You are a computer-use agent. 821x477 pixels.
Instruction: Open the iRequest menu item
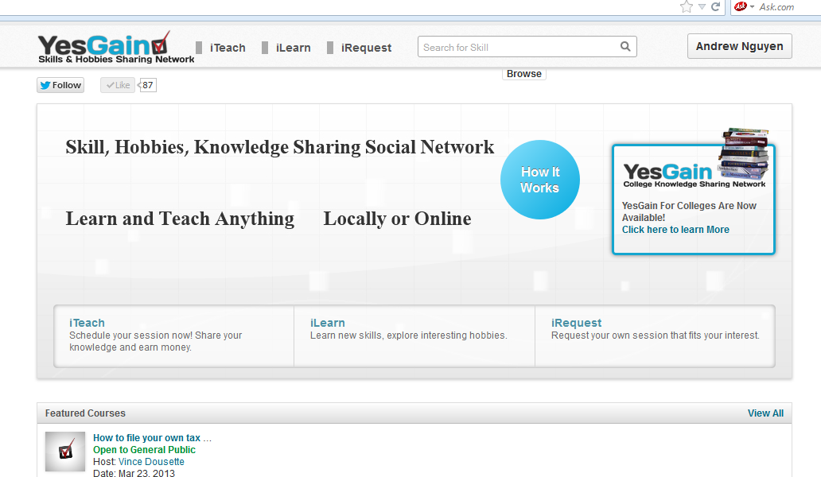(x=366, y=48)
